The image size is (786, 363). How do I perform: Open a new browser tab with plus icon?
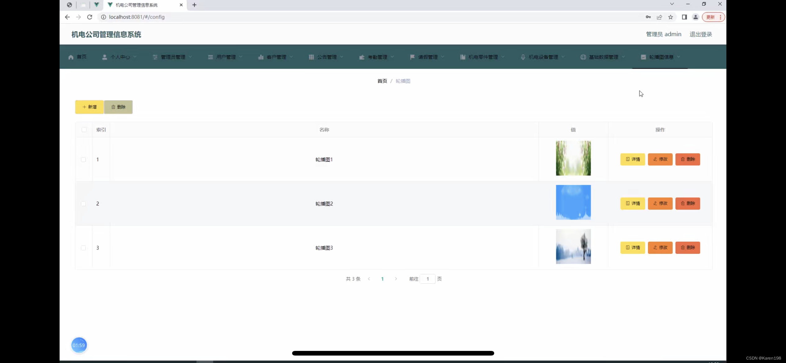point(194,5)
